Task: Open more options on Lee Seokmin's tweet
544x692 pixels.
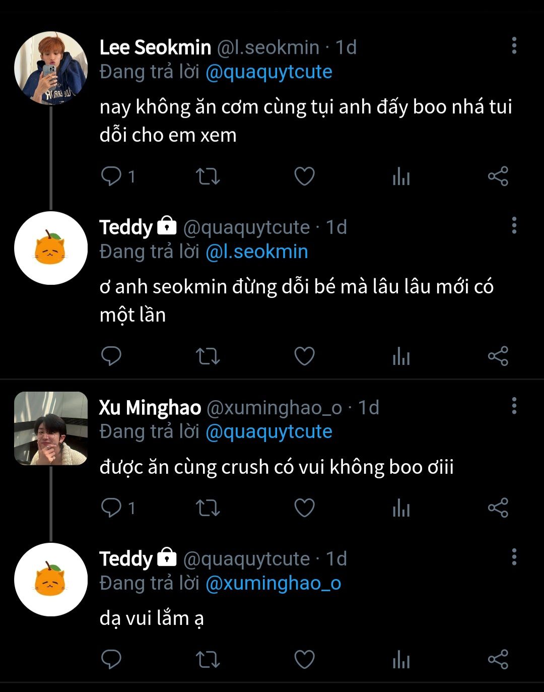Action: click(514, 45)
